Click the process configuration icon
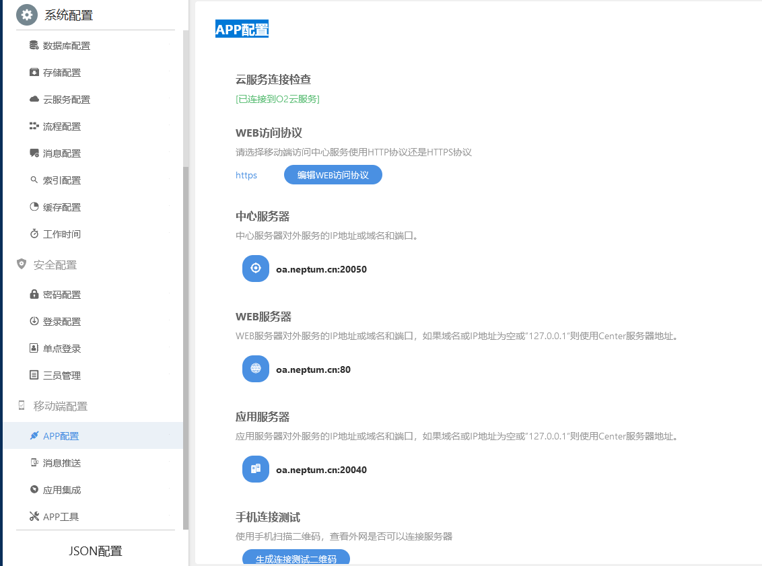 click(34, 127)
